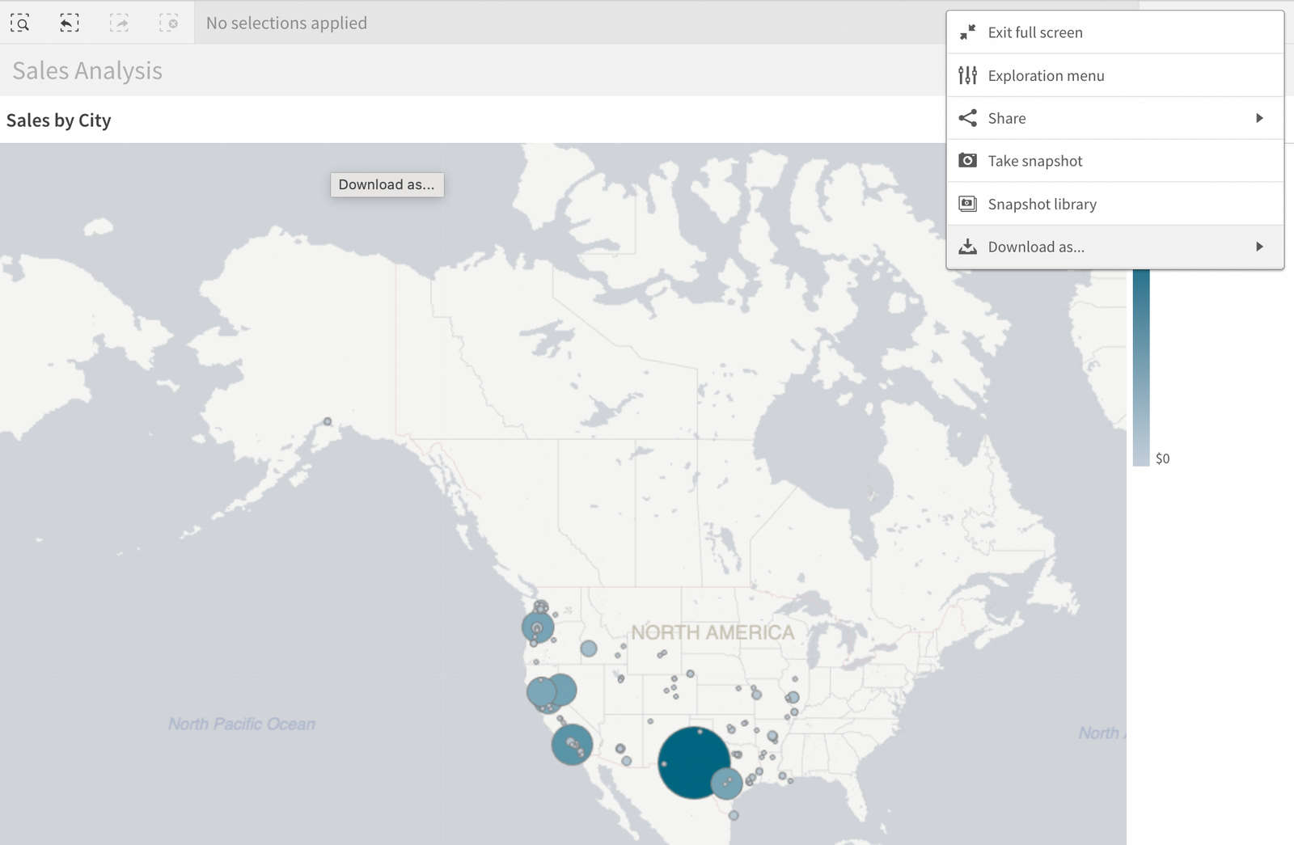Expand the Download as submenu arrow
Image resolution: width=1294 pixels, height=845 pixels.
tap(1259, 247)
